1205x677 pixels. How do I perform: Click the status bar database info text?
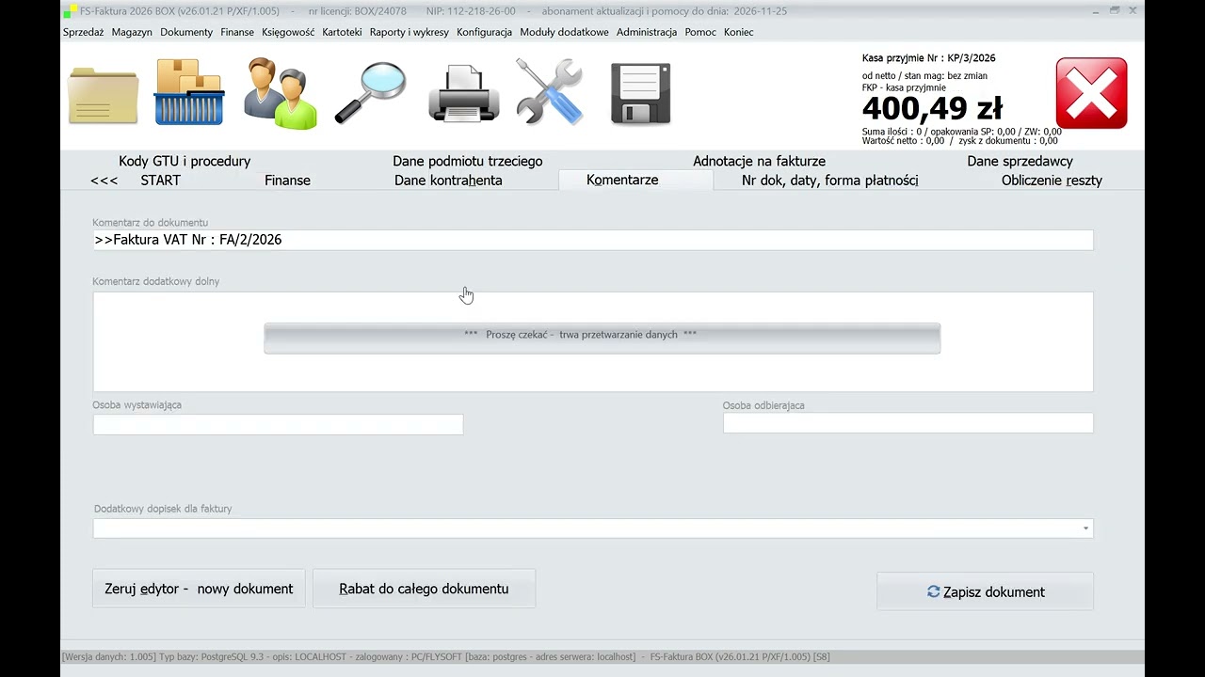point(445,656)
